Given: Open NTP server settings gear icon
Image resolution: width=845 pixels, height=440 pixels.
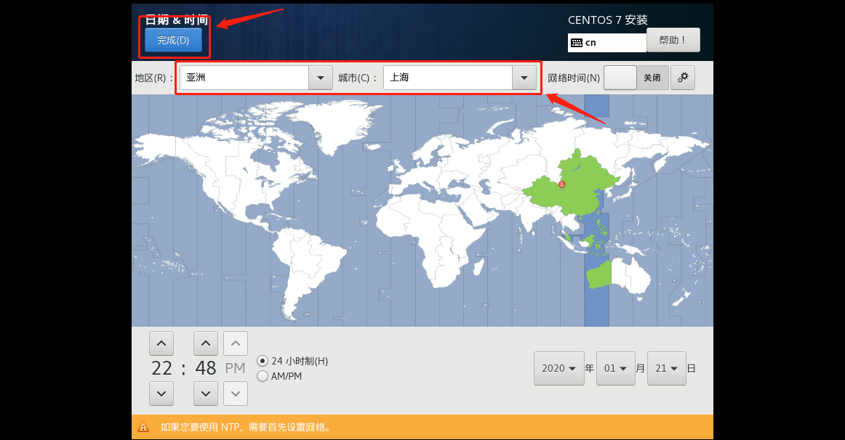Looking at the screenshot, I should click(x=683, y=78).
